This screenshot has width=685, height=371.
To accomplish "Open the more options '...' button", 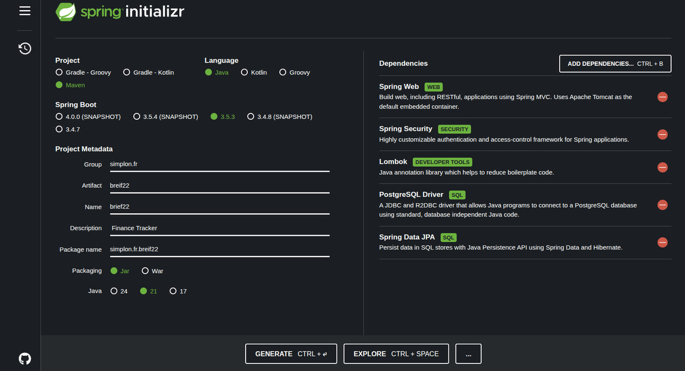I will pos(468,354).
